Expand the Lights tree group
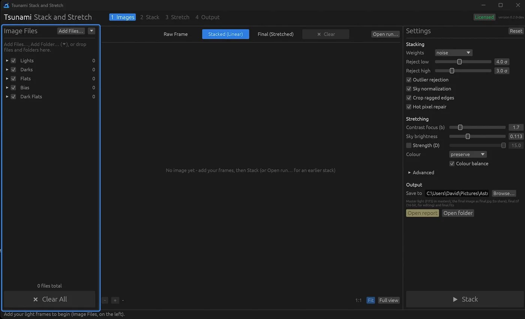525x319 pixels. coord(7,61)
